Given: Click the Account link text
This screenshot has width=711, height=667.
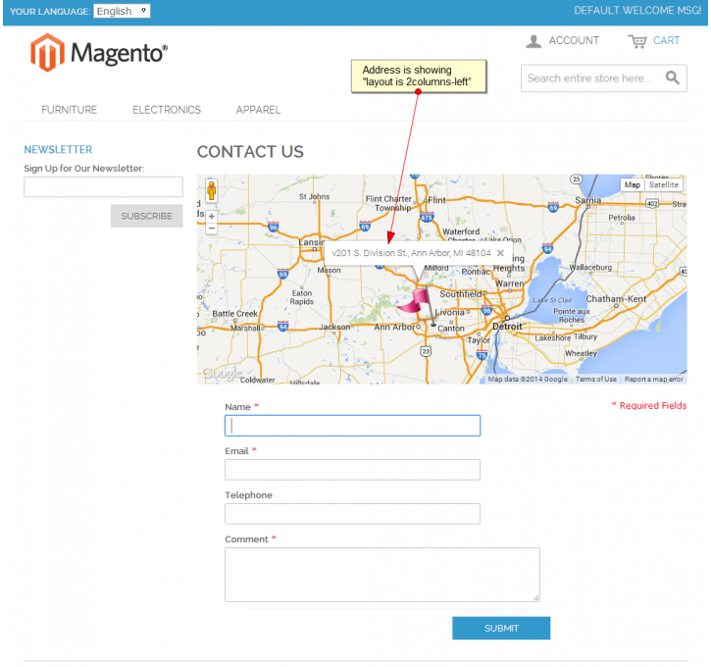Looking at the screenshot, I should tap(574, 41).
